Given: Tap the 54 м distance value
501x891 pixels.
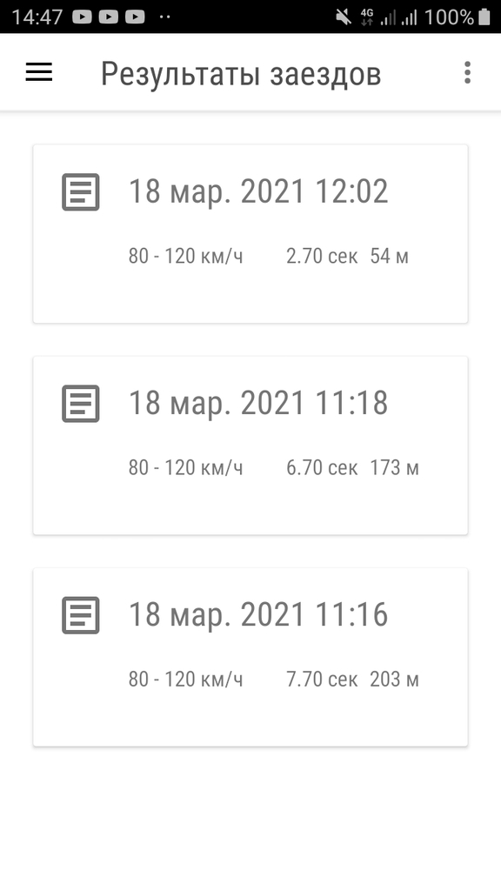Looking at the screenshot, I should (x=389, y=257).
